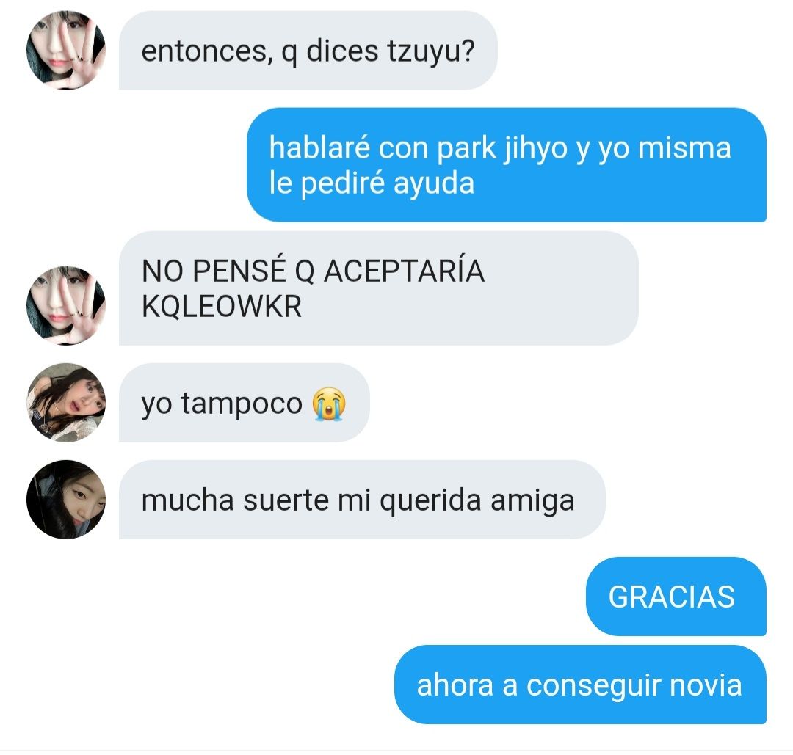Open avatar beside "entonces, q dices tzuyu?" message
Image resolution: width=793 pixels, height=755 pixels.
66,51
